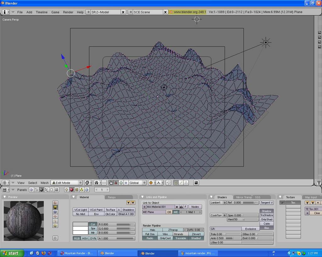Open the Lambert diffuse shader dropdown
Image resolution: width=322 pixels, height=257 pixels.
218,203
